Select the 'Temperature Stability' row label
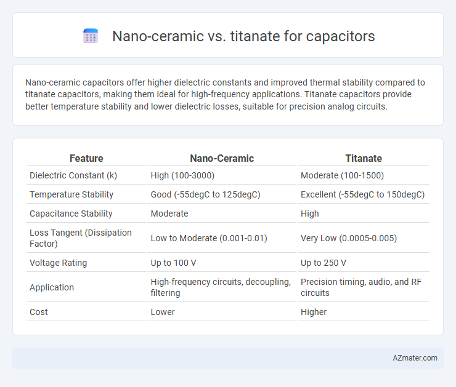Image resolution: width=456 pixels, height=387 pixels. coord(71,194)
